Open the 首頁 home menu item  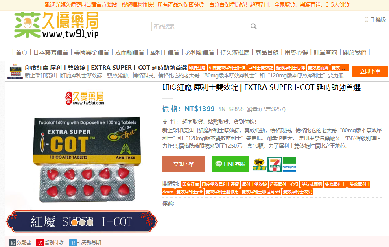[x=22, y=52]
